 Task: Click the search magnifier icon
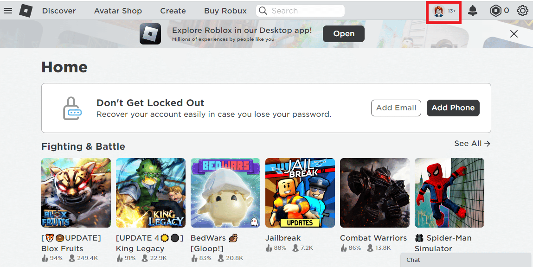(x=263, y=10)
